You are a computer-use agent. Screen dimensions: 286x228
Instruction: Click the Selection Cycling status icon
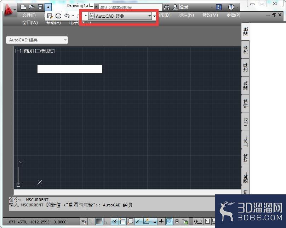pyautogui.click(x=185, y=221)
